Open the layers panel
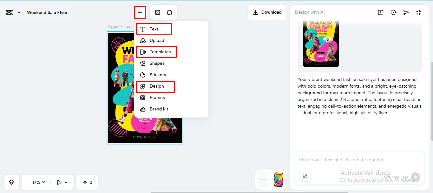The height and width of the screenshot is (193, 433). [11, 182]
